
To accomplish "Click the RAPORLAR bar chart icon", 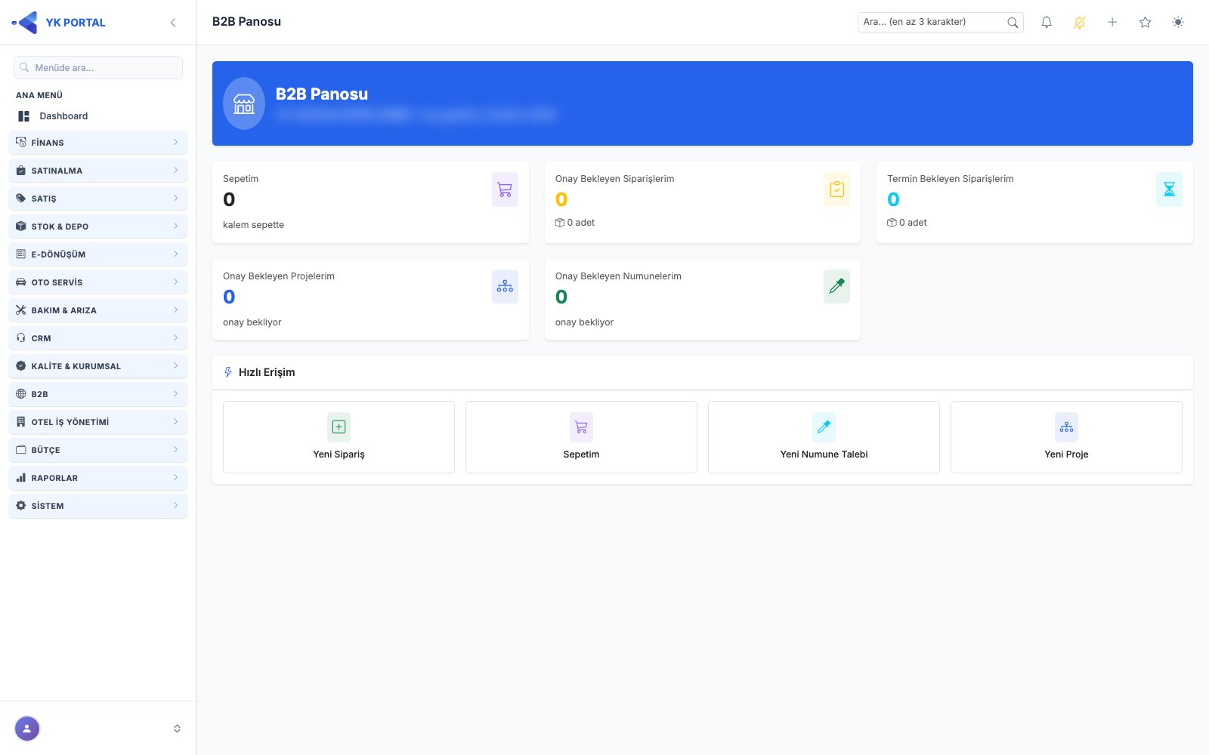I will (x=21, y=478).
